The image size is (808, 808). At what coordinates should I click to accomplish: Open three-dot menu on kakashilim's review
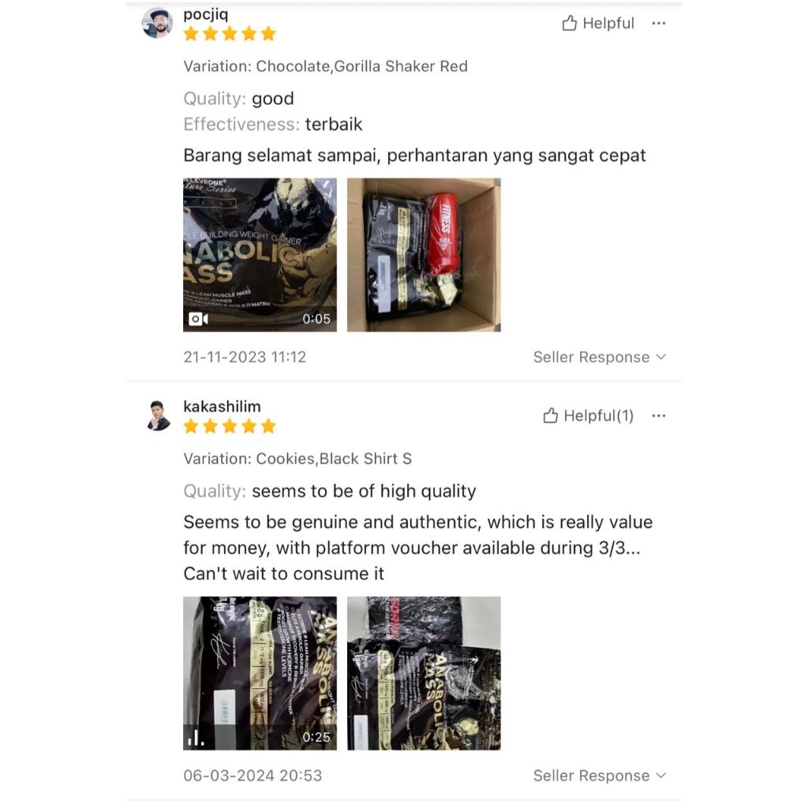[x=659, y=415]
